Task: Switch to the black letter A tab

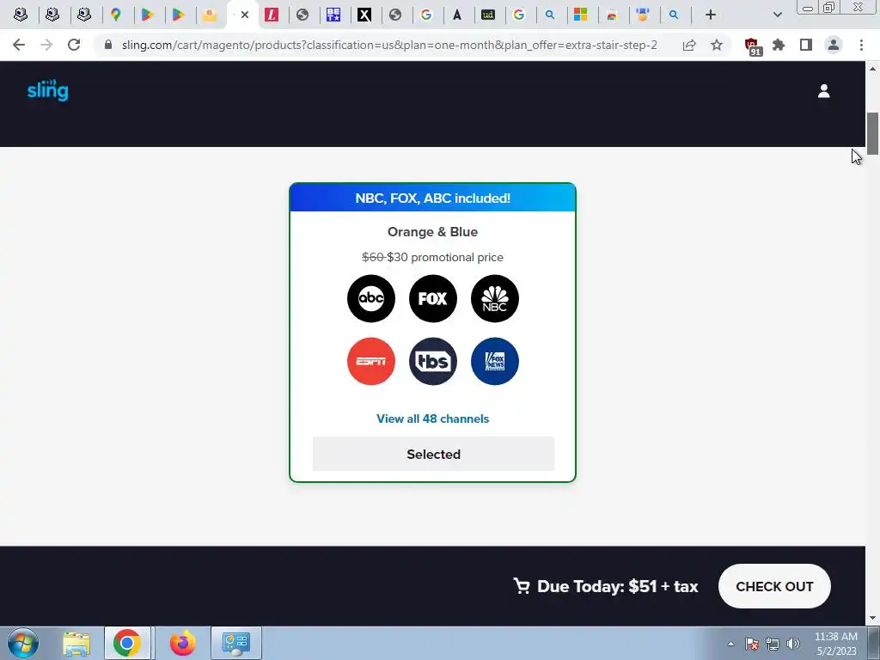Action: click(x=457, y=15)
